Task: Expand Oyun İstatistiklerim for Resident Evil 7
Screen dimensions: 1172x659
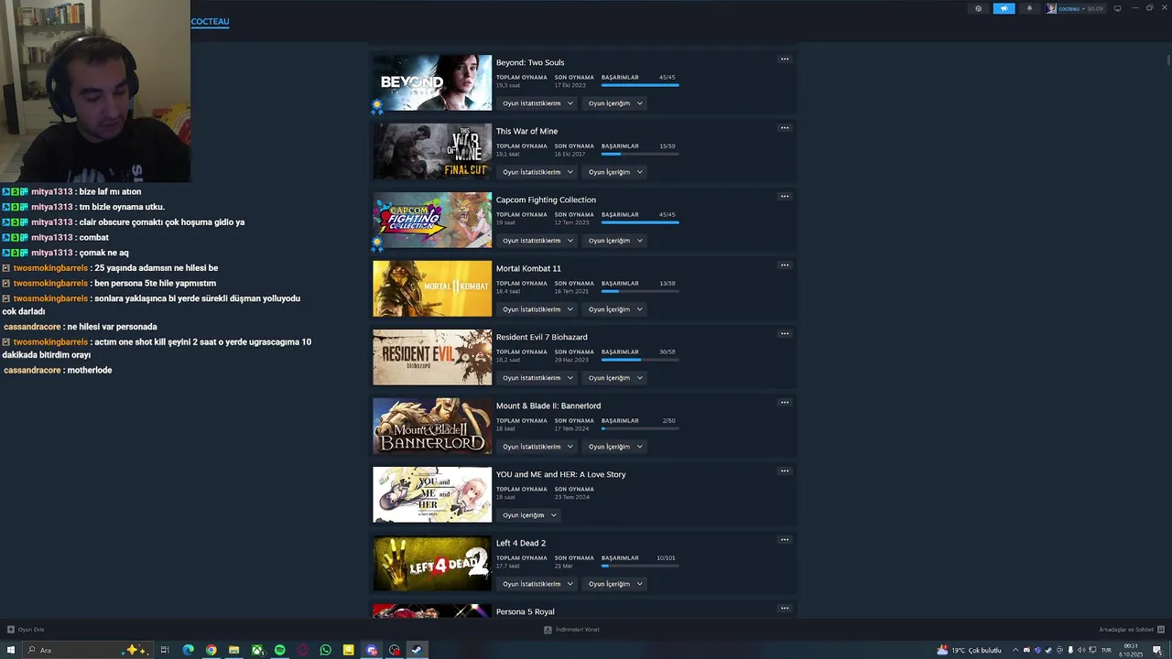Action: click(537, 378)
